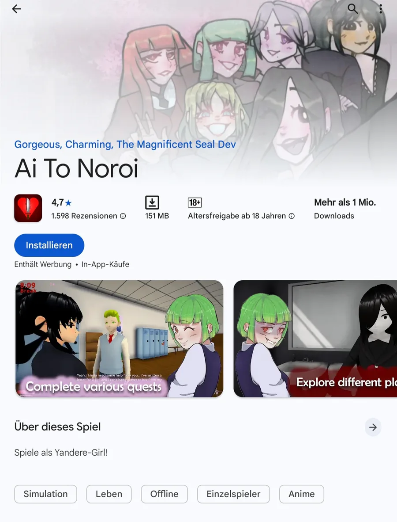Select the Offline tag chip
Viewport: 397px width, 522px height.
tap(164, 494)
